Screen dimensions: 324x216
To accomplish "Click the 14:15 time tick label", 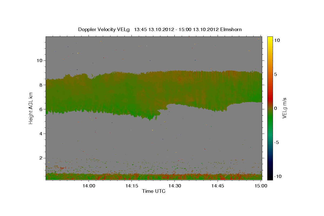I will 132,186.
